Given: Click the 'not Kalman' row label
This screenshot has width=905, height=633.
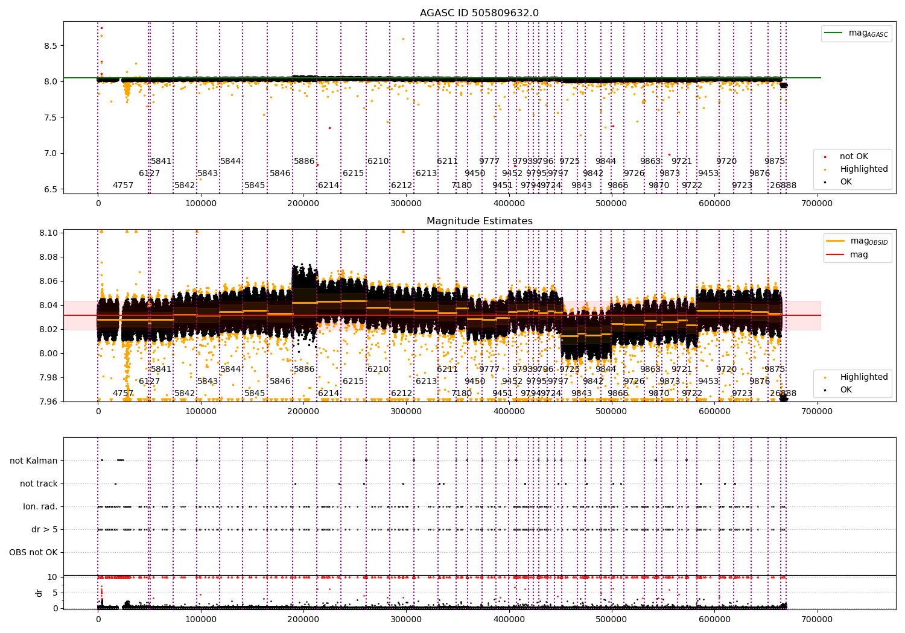Looking at the screenshot, I should 34,461.
